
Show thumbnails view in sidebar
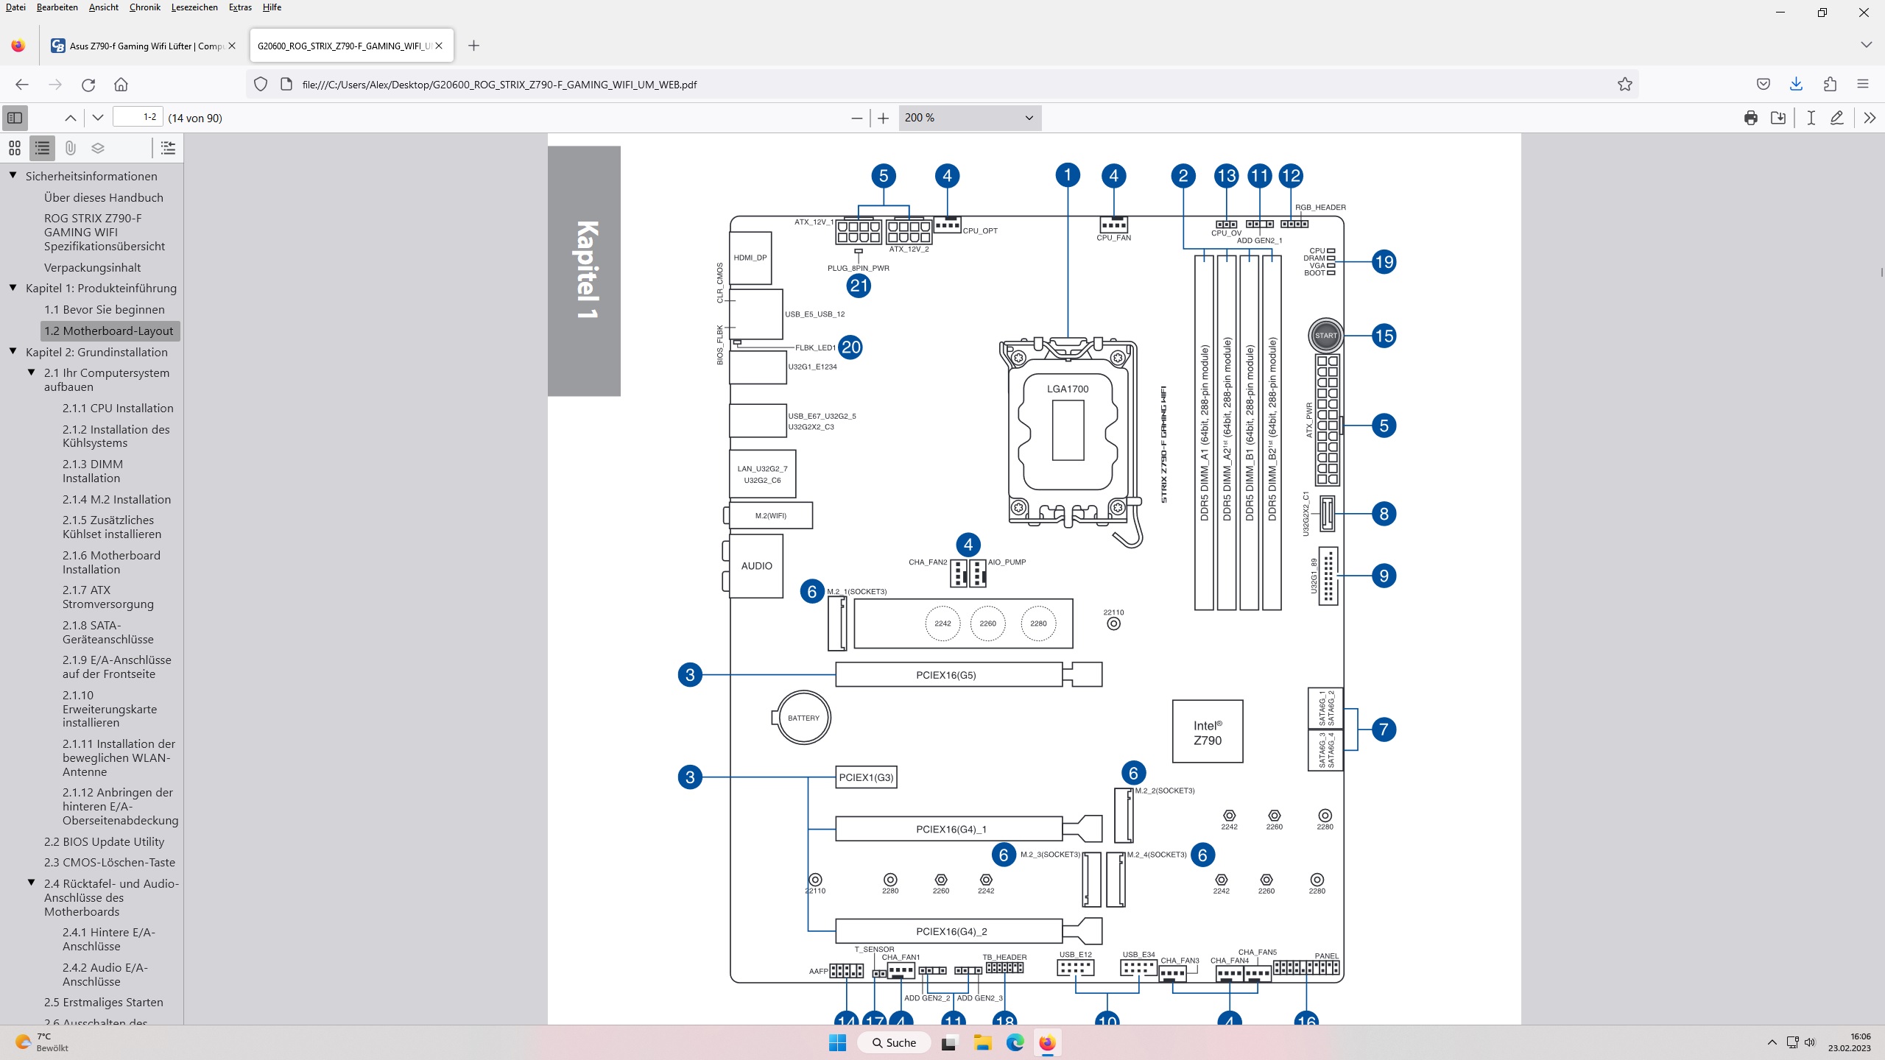(15, 149)
